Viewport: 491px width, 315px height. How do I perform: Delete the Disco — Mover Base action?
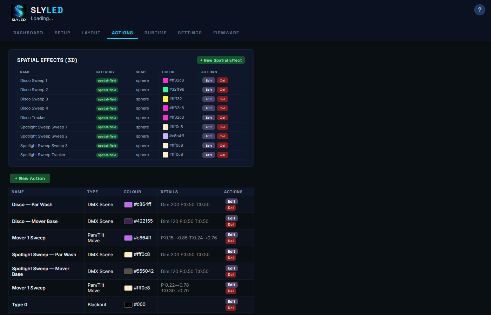coord(231,225)
